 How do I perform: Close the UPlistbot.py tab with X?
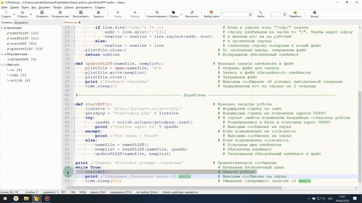click(79, 23)
